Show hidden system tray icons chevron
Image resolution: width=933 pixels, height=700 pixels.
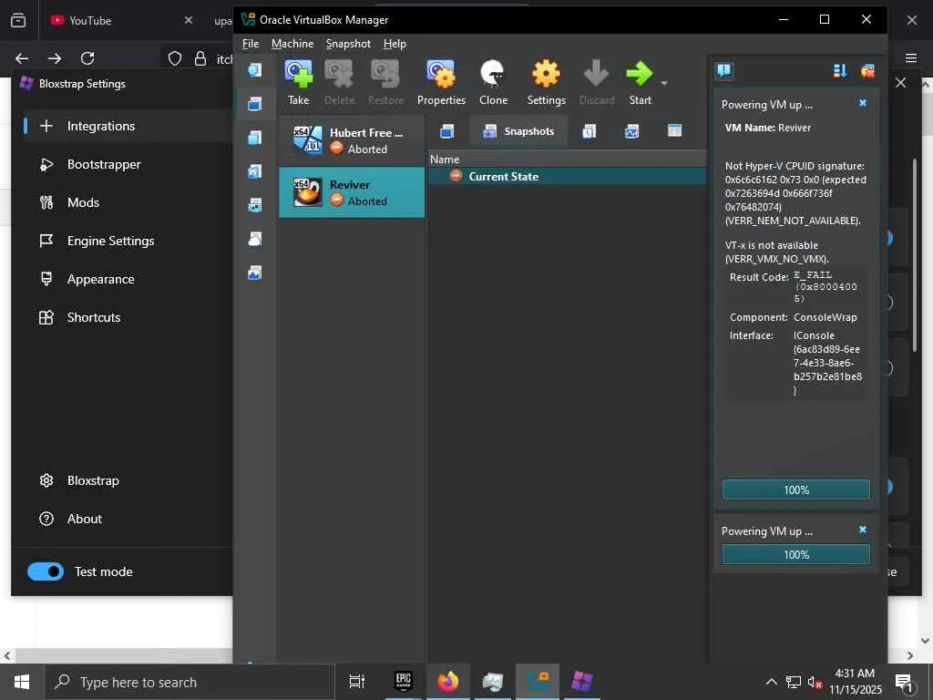coord(771,682)
